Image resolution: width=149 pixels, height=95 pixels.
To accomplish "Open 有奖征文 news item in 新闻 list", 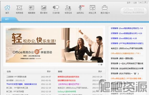I will pyautogui.click(x=73, y=88).
